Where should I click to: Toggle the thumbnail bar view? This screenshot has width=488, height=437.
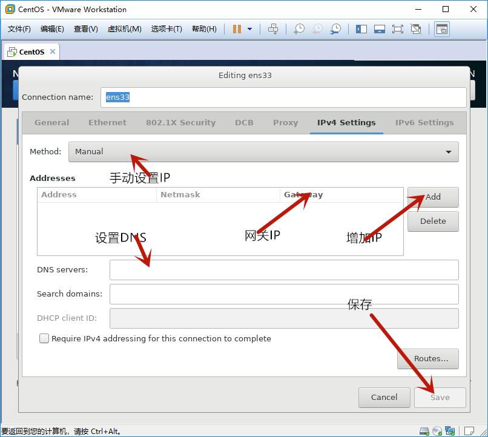[x=380, y=29]
